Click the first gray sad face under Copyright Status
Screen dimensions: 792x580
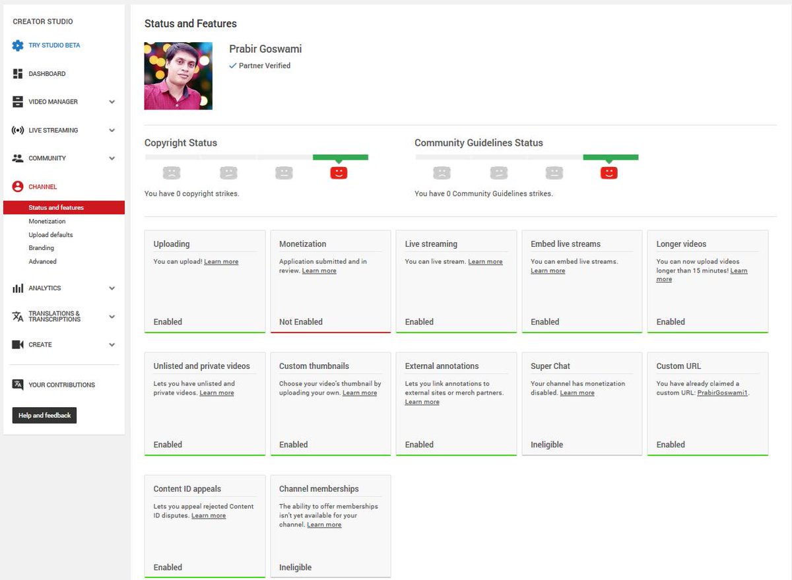172,173
